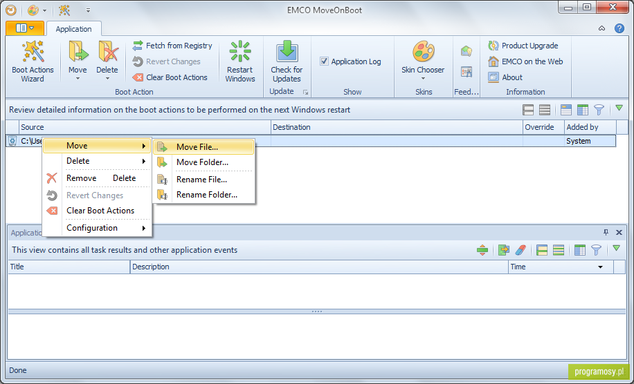634x384 pixels.
Task: Click the boot actions expand details view icon
Action: tap(528, 110)
